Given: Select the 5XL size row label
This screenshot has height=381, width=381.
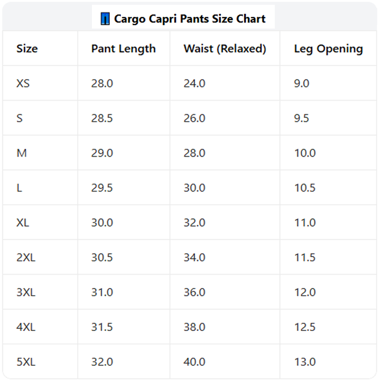Looking at the screenshot, I should coord(26,362).
